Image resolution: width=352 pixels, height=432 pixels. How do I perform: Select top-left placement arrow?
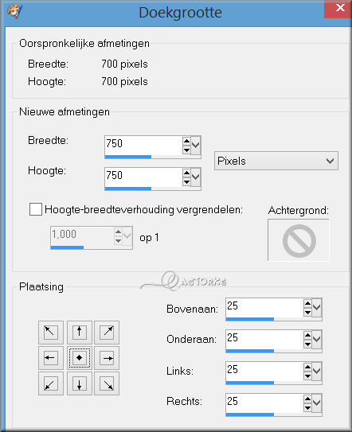tap(51, 333)
